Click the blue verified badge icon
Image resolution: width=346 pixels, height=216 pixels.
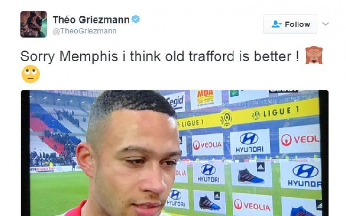(x=136, y=19)
